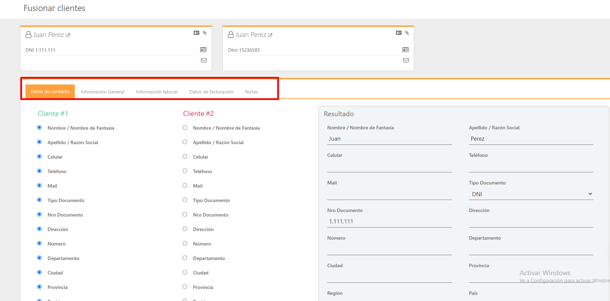
Task: Open first Juan Perez external link icon
Action: (x=68, y=35)
